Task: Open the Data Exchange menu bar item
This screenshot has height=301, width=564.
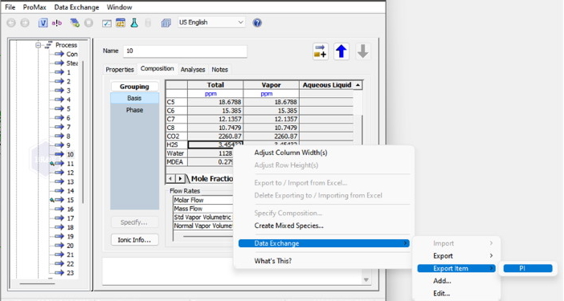Action: (76, 7)
